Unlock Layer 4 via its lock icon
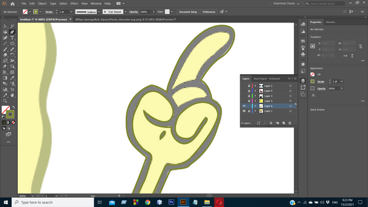 point(249,91)
